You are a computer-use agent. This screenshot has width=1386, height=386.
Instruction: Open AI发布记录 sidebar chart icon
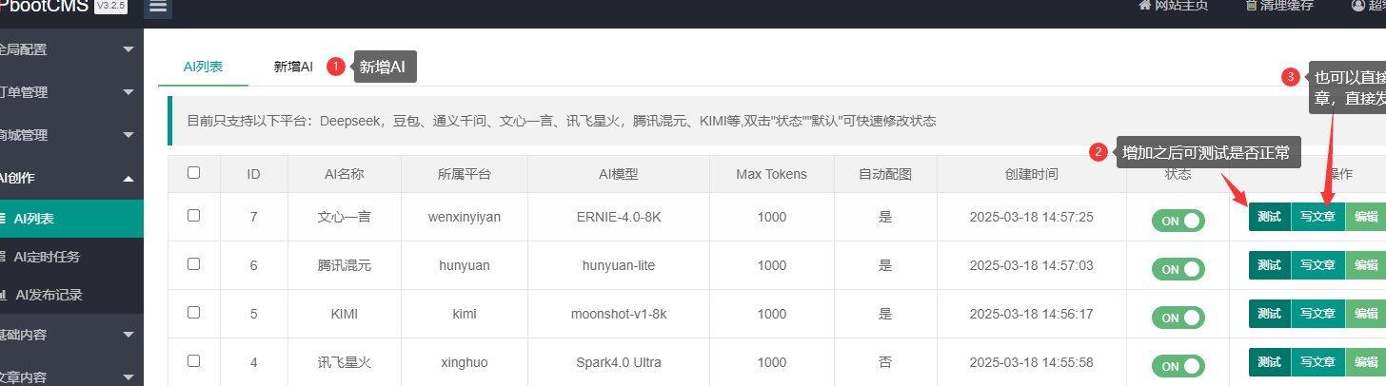4,295
